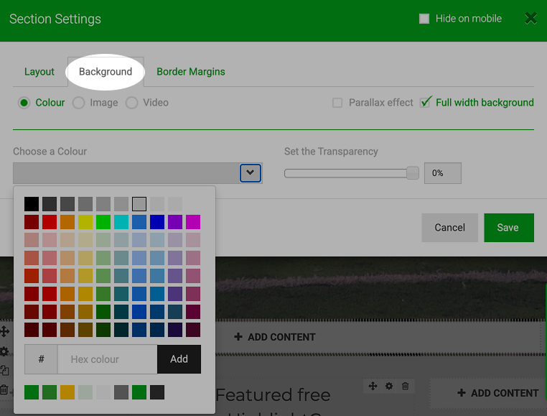This screenshot has width=547, height=416.
Task: Click the move icon on left edge
Action: (4, 331)
